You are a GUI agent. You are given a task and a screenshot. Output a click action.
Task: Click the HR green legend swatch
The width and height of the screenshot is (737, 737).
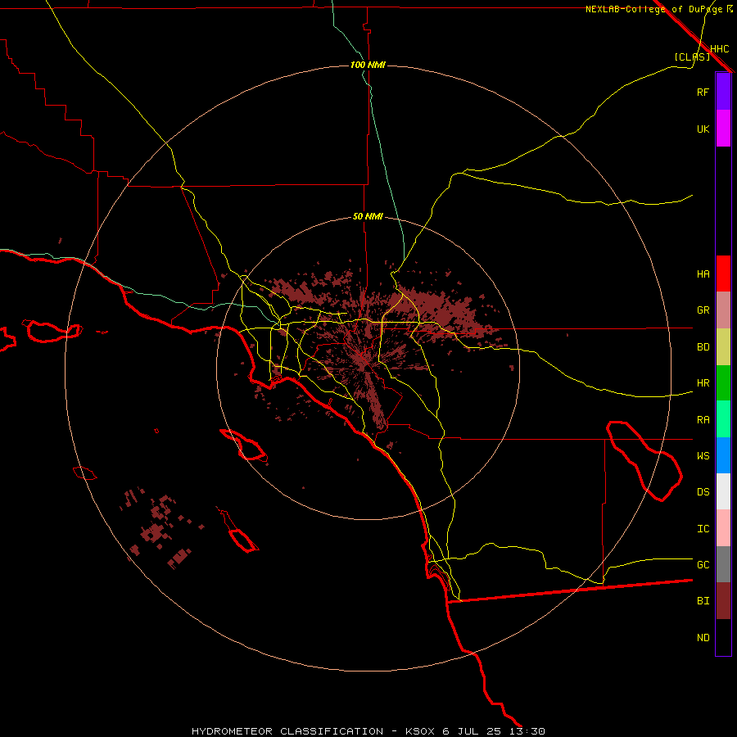pos(723,383)
